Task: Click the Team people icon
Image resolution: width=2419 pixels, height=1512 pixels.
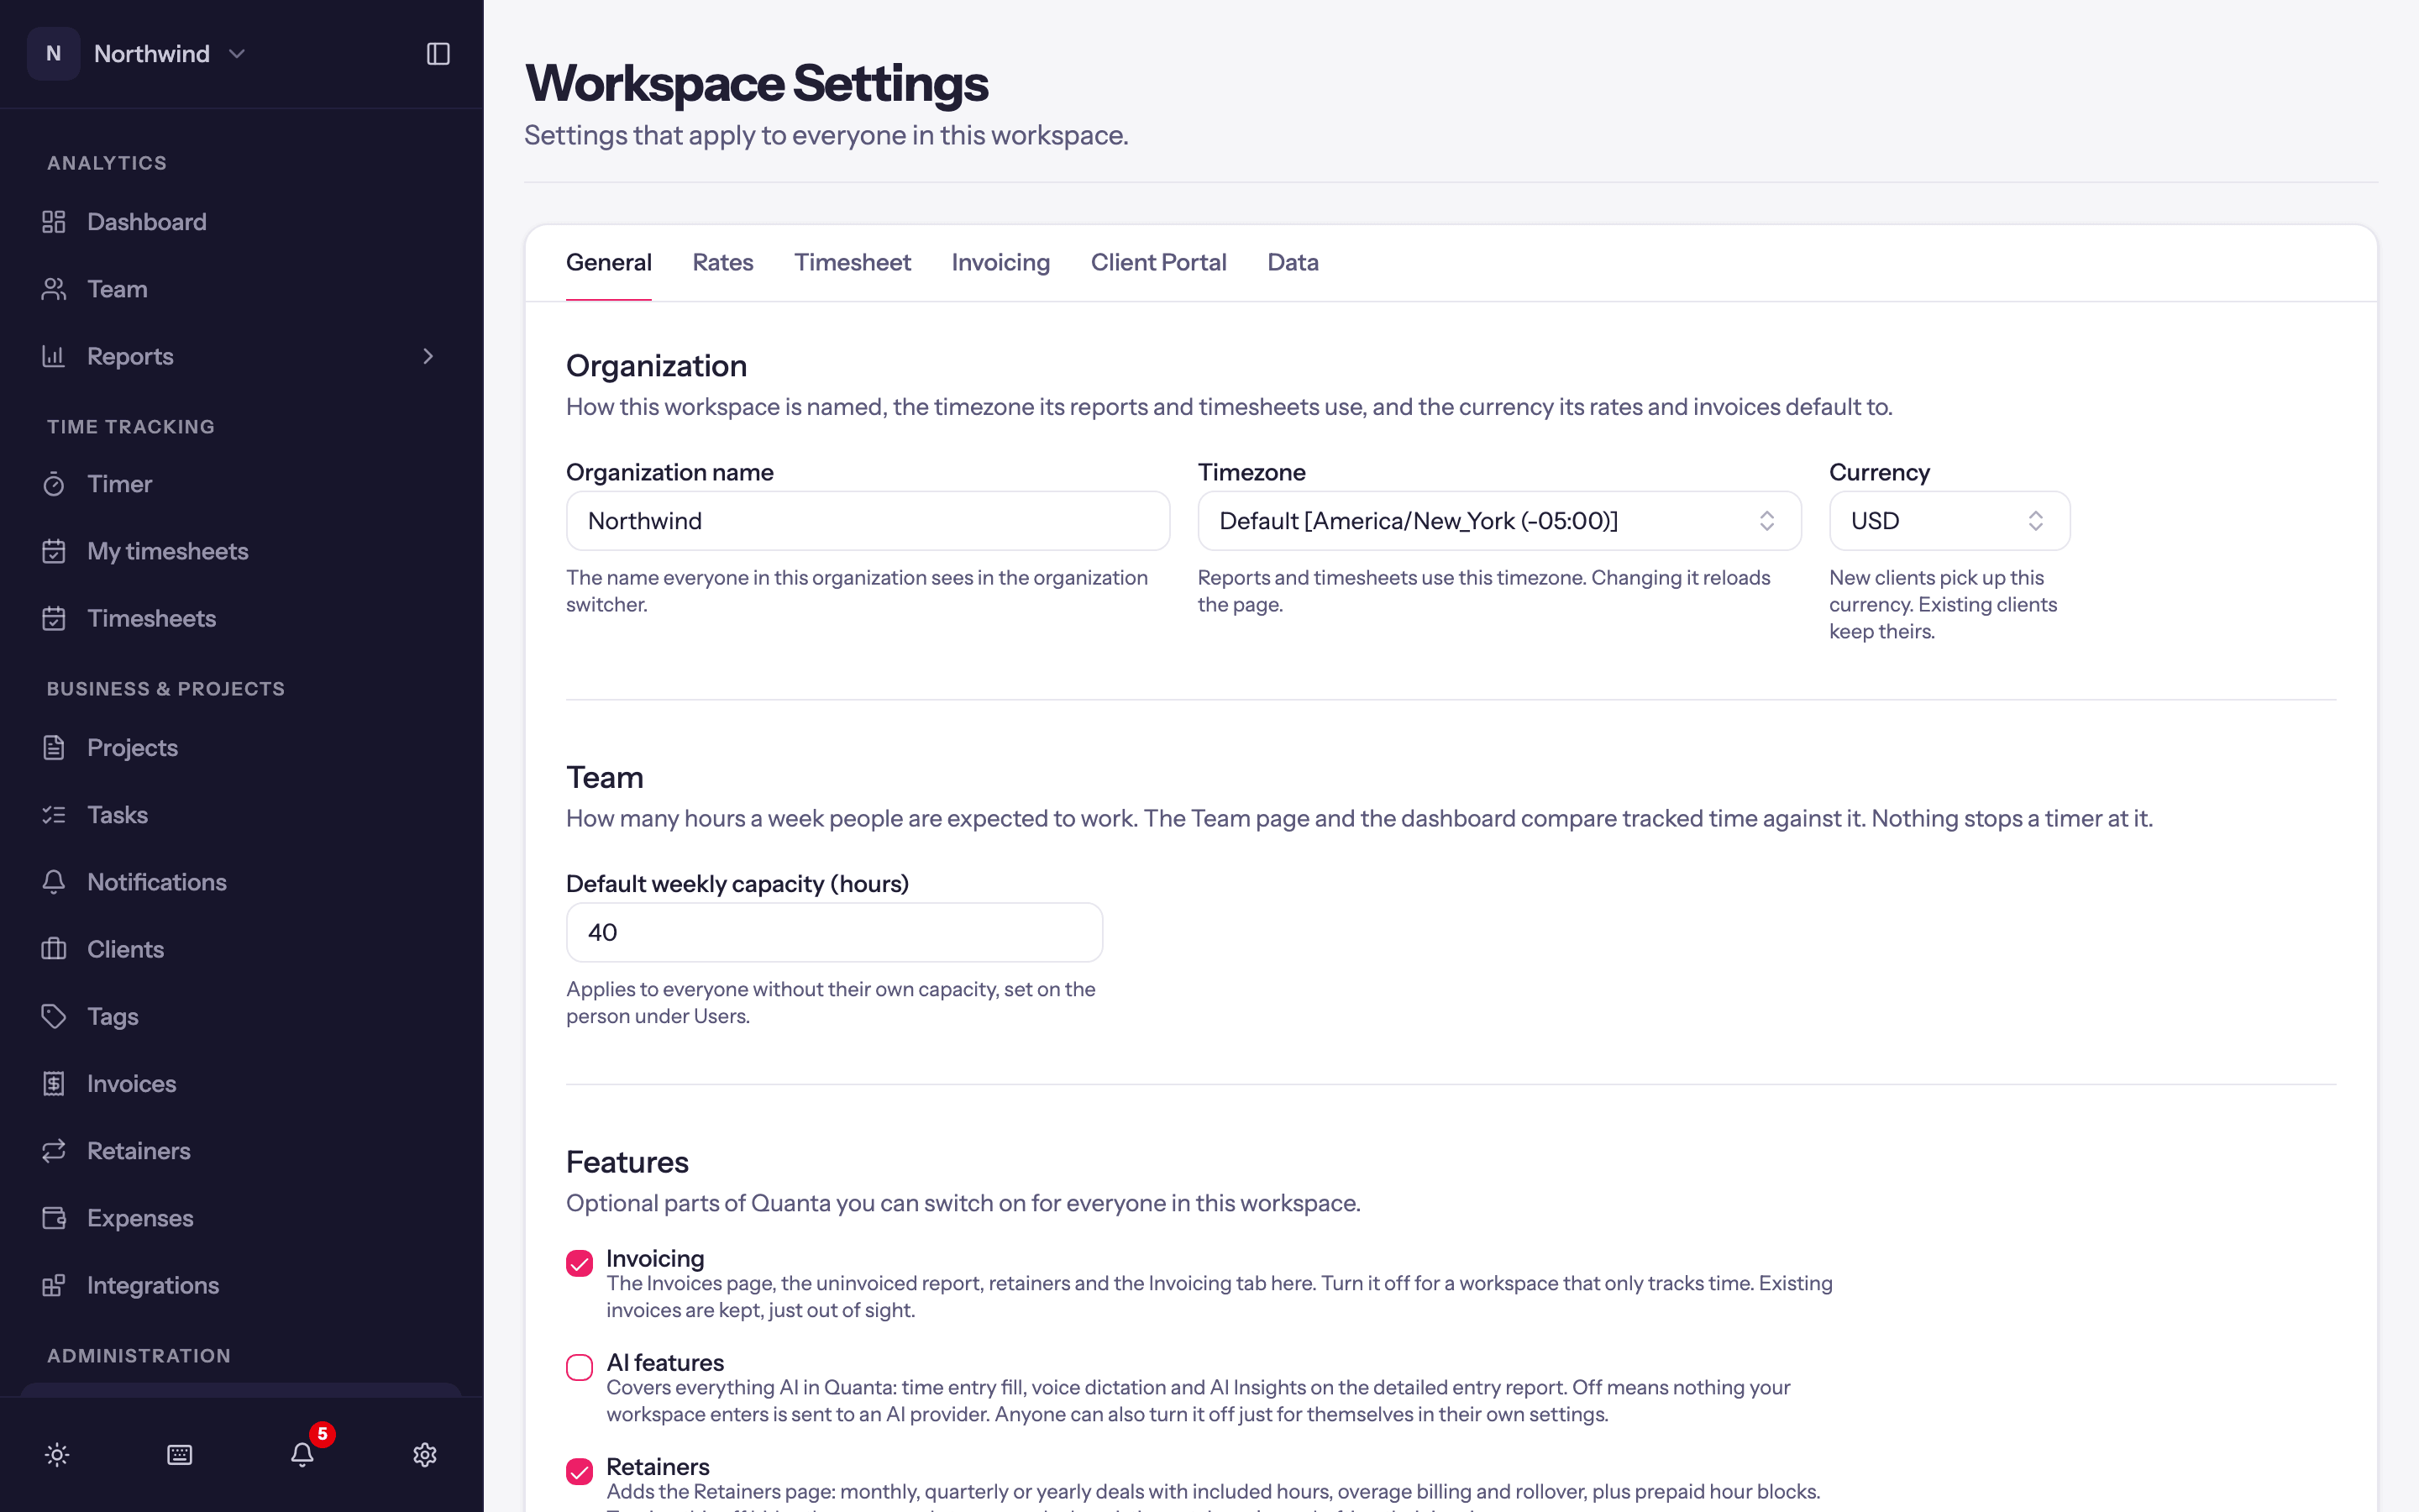Action: (x=54, y=289)
